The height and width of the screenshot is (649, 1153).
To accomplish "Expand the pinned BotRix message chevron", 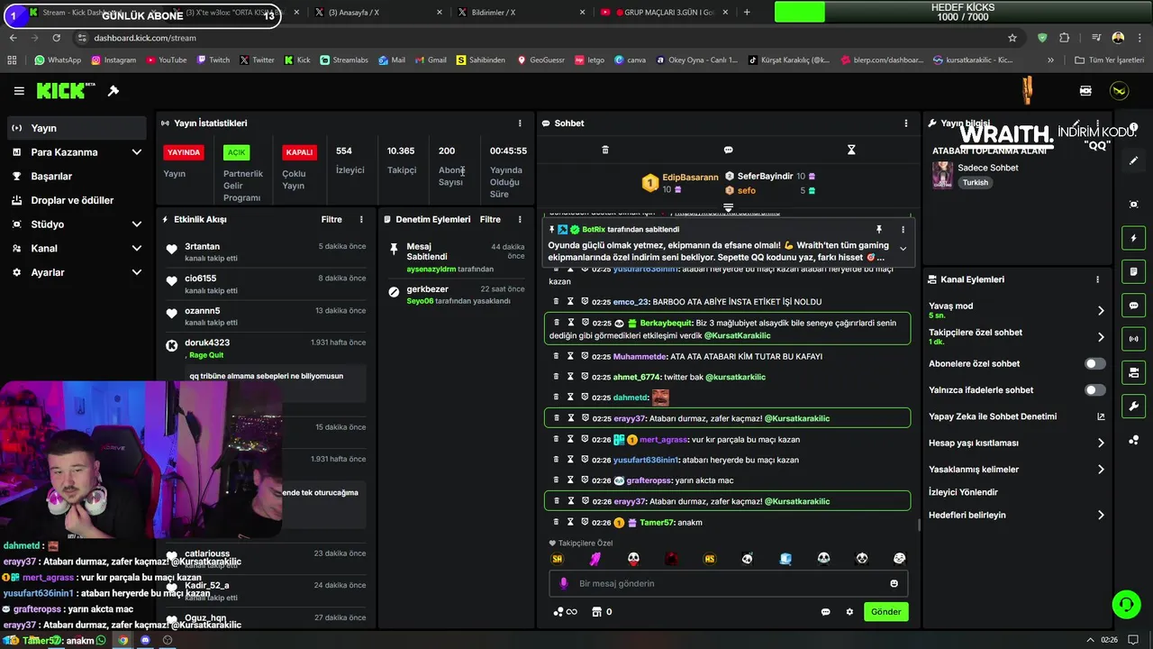I will click(x=903, y=250).
